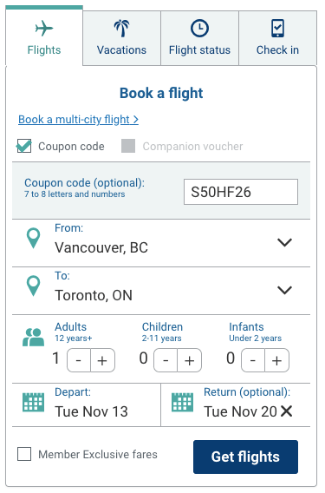
Task: Open Book a multi-city flight link
Action: pyautogui.click(x=78, y=120)
